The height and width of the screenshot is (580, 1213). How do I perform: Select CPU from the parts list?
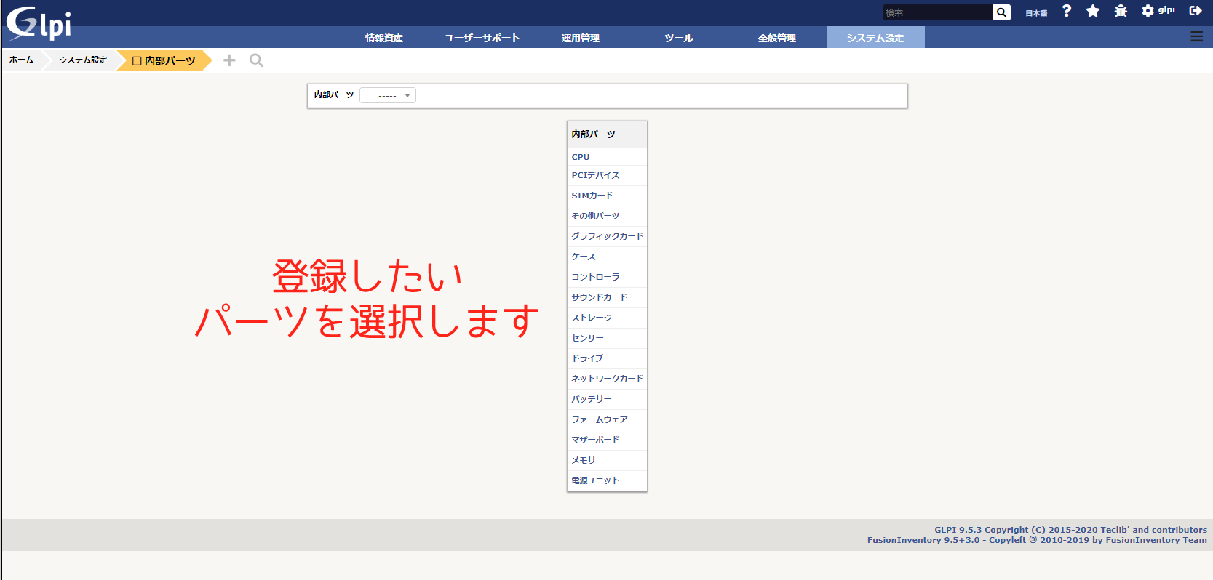click(x=581, y=157)
